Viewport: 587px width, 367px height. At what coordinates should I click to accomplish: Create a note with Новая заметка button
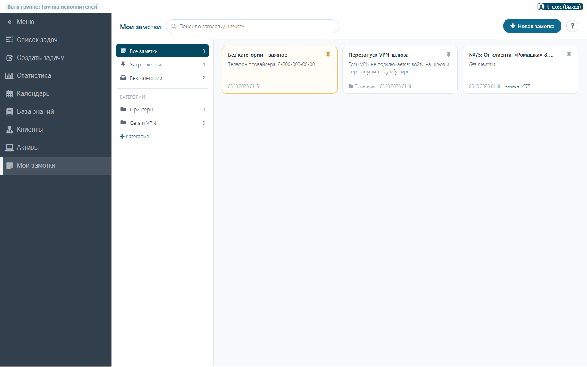(x=532, y=26)
